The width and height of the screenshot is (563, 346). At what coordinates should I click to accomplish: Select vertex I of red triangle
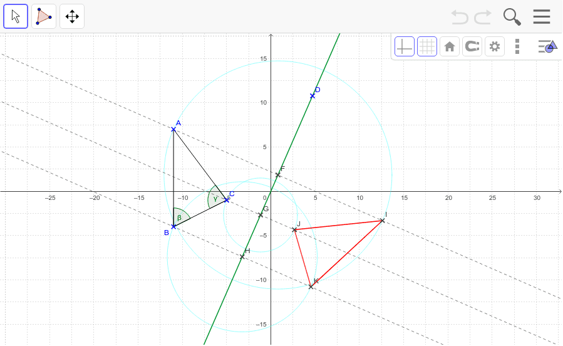click(383, 221)
